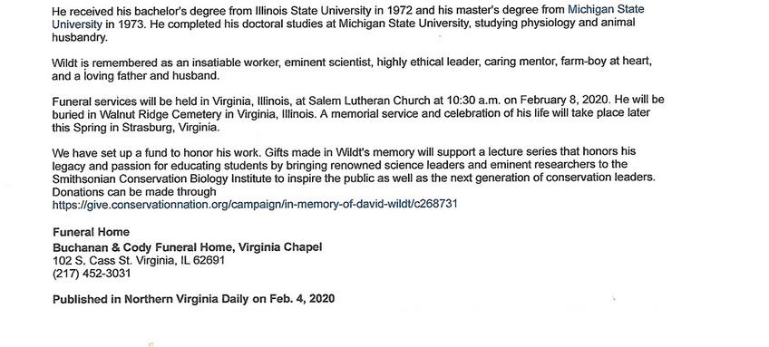Screen dimensions: 769x347
Task: Open the give.conservationnation.org donation URL
Action: 255,204
